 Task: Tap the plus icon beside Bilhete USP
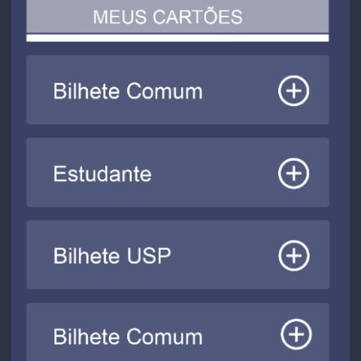tap(294, 256)
